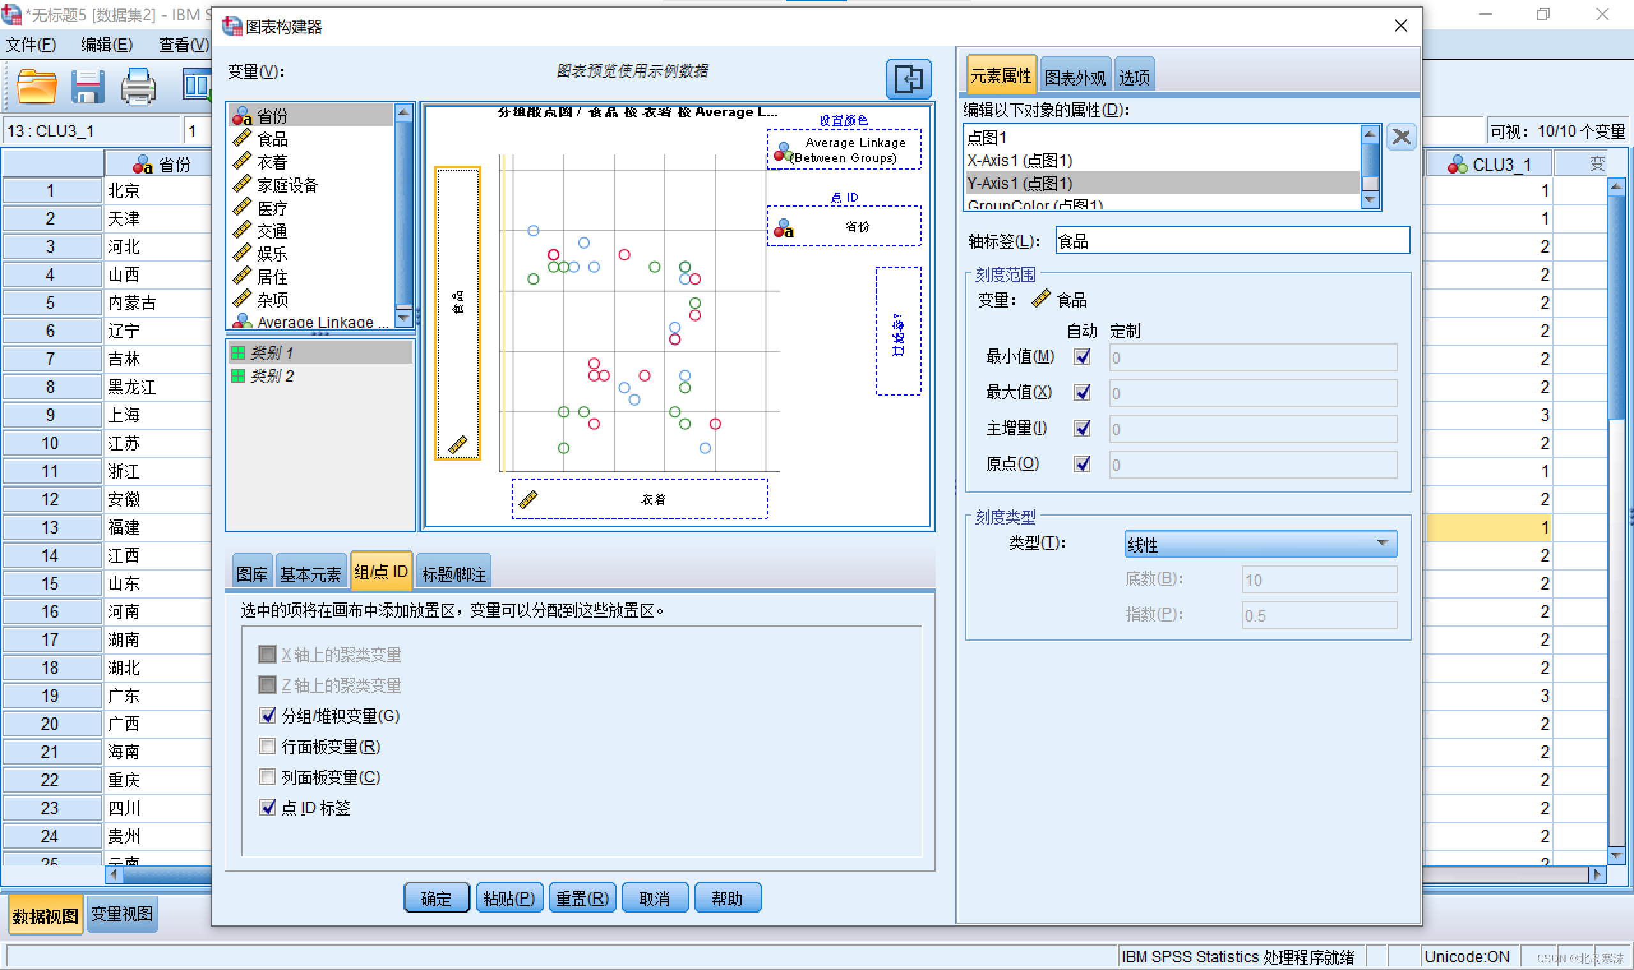This screenshot has height=970, width=1634.
Task: Click the 轴标签 input field
Action: pos(1232,241)
